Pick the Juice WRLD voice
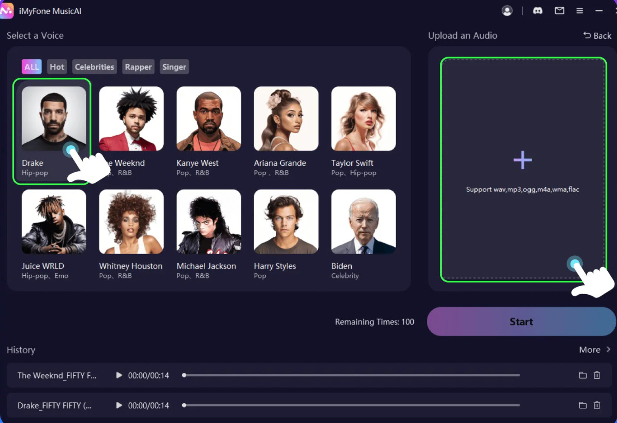This screenshot has width=617, height=423. point(54,222)
